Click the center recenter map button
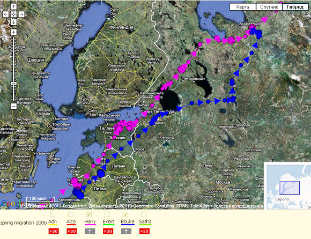Image resolution: width=311 pixels, height=239 pixels. (13, 14)
